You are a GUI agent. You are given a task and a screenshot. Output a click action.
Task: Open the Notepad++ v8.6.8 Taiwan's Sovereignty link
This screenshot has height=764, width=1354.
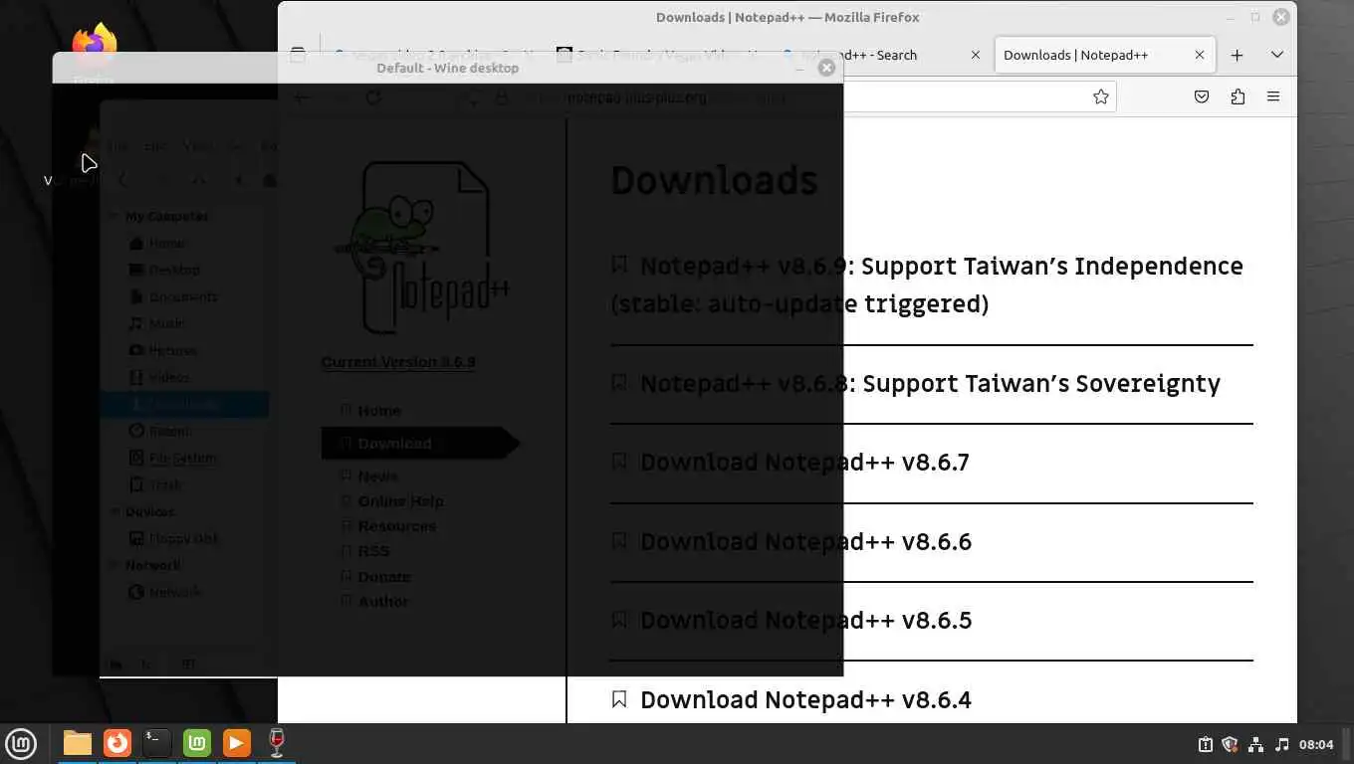coord(930,383)
